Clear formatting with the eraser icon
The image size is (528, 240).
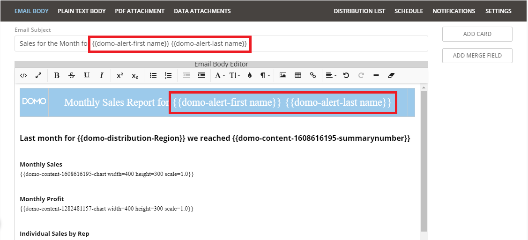[391, 76]
